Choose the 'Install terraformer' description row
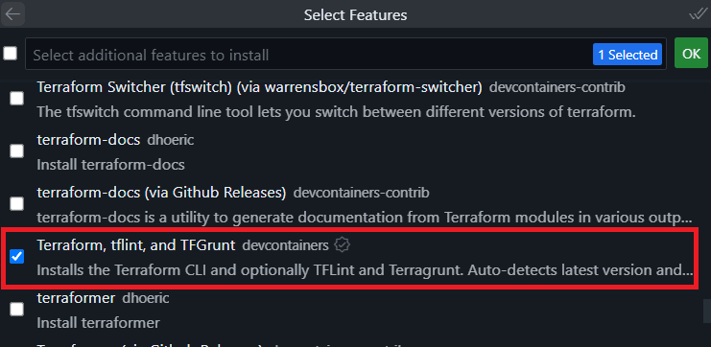 click(x=99, y=323)
